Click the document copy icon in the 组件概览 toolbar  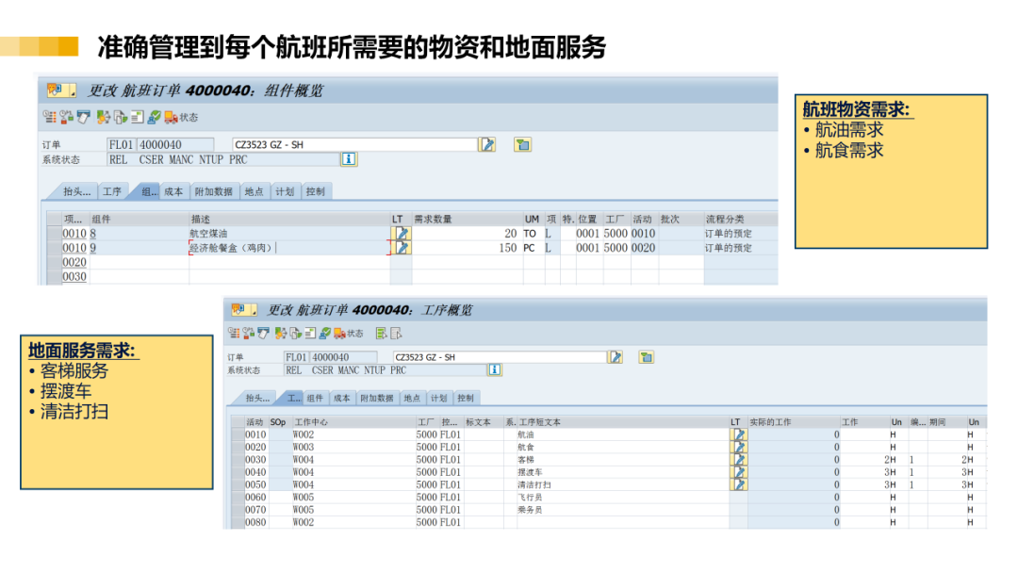(x=120, y=117)
